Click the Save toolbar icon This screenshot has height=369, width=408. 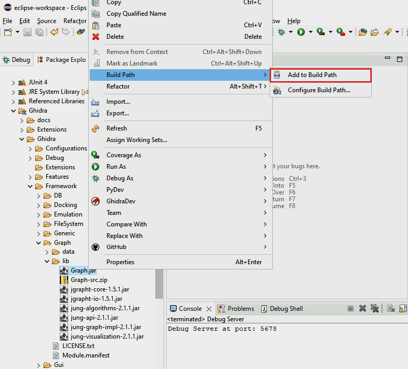point(27,32)
